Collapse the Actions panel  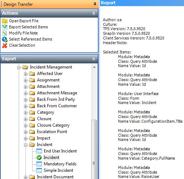pos(94,13)
